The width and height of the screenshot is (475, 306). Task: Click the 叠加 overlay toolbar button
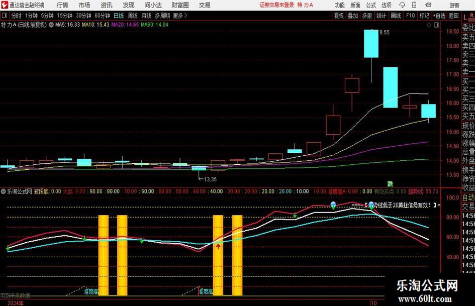(353, 16)
